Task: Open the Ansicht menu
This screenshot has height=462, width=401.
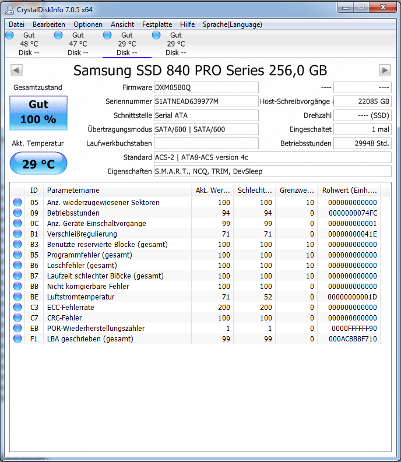Action: 122,24
